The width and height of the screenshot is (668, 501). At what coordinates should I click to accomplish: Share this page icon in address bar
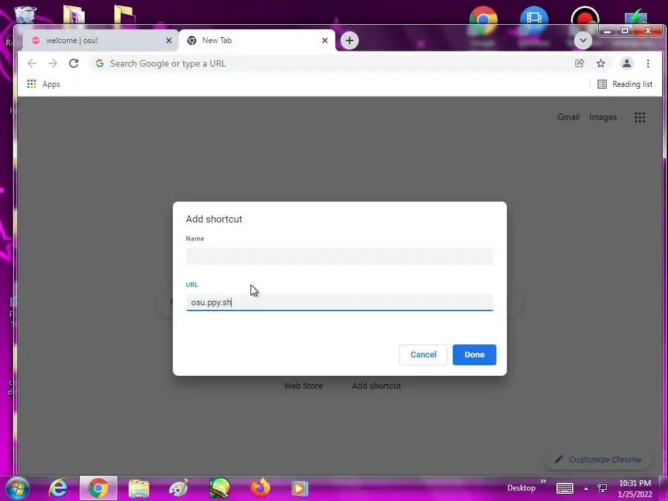pos(579,63)
